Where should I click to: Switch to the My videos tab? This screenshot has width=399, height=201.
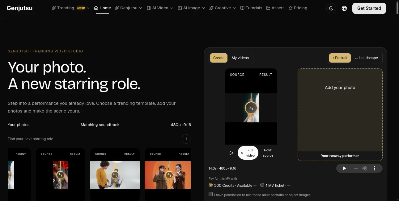[240, 58]
